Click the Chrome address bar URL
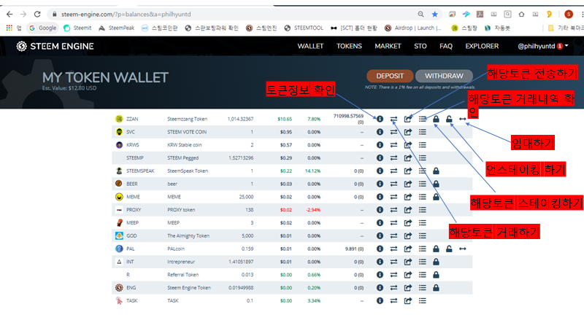The image size is (584, 328). click(x=126, y=14)
